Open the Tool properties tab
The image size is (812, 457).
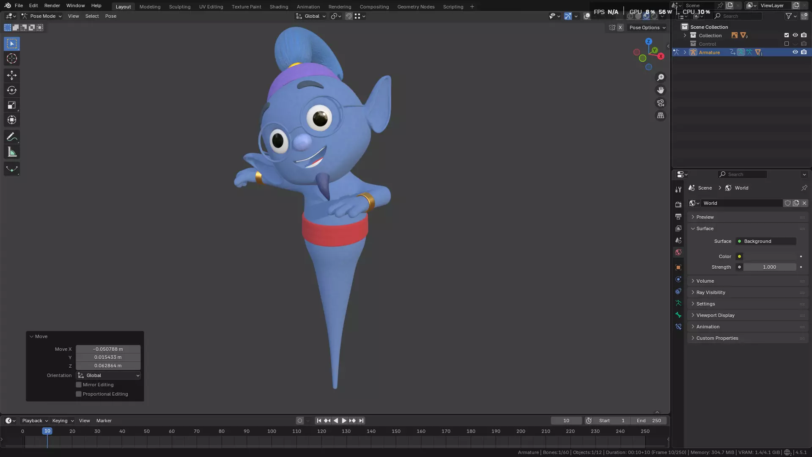678,190
